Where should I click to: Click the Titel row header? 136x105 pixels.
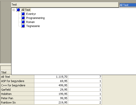[6, 72]
